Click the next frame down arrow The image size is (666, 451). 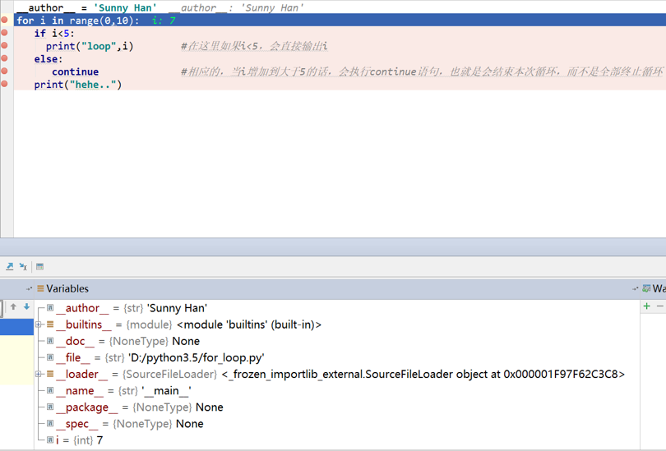tap(27, 306)
